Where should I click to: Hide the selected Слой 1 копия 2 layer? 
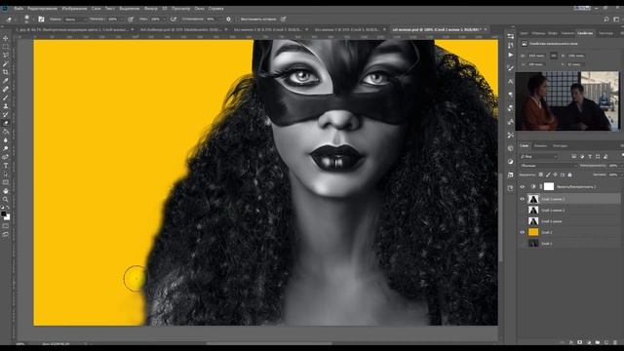pos(523,199)
